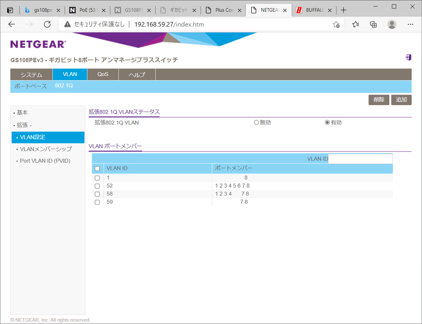Screen dimensions: 422x324
Task: Open the favorites list icon
Action: point(356,24)
